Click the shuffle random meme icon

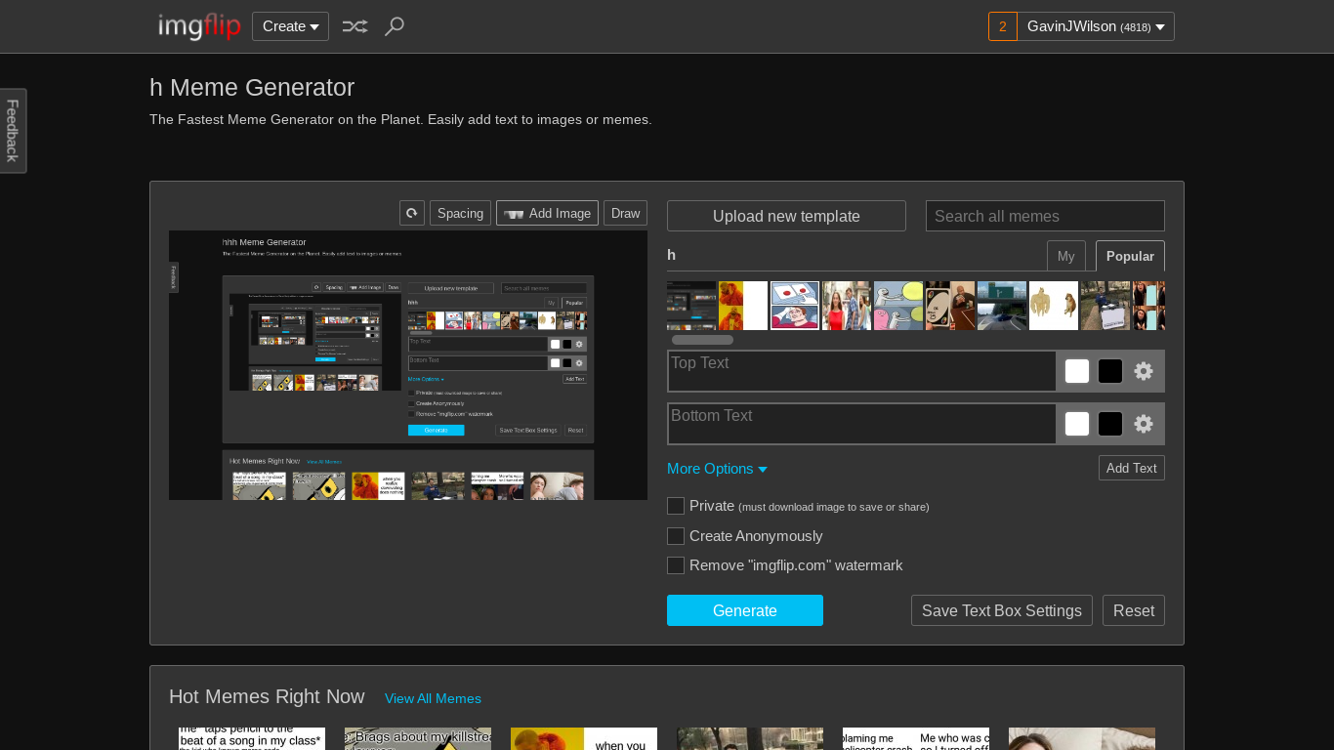(354, 26)
